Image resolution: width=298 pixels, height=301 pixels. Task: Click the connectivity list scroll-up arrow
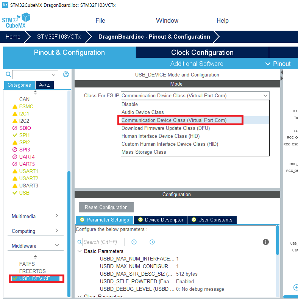(x=35, y=92)
